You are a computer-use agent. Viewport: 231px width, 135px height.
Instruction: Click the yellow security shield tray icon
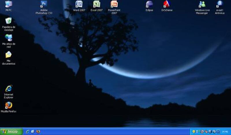pos(194,132)
